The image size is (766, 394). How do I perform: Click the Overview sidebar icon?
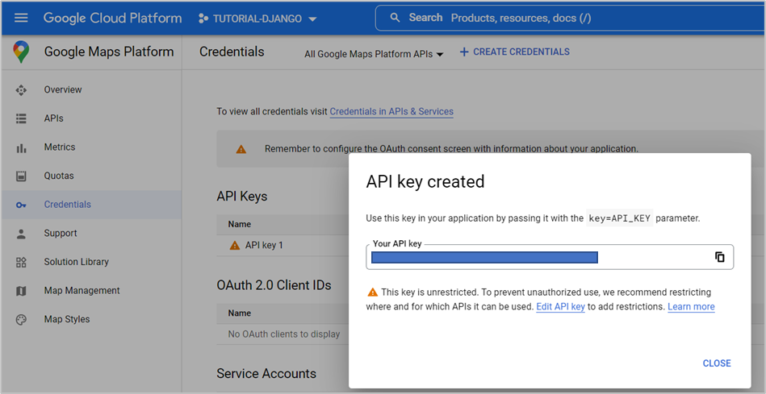pos(21,89)
